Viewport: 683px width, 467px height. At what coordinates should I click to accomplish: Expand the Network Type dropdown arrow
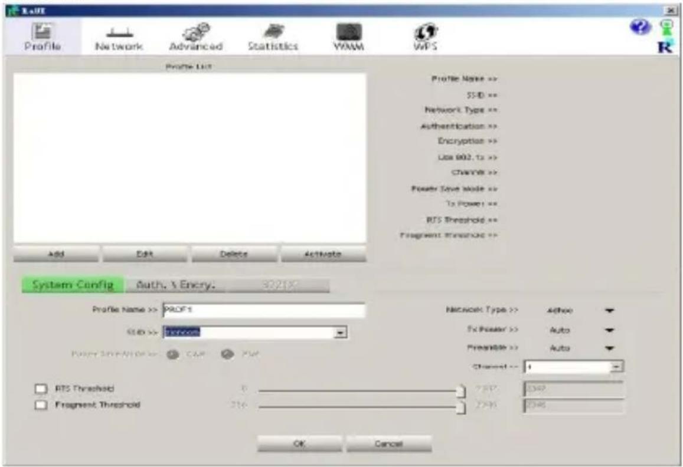coord(609,310)
